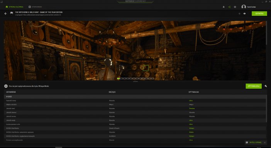Open notifications bell icon
Viewport: 271px width, 148px height.
(x=224, y=7)
